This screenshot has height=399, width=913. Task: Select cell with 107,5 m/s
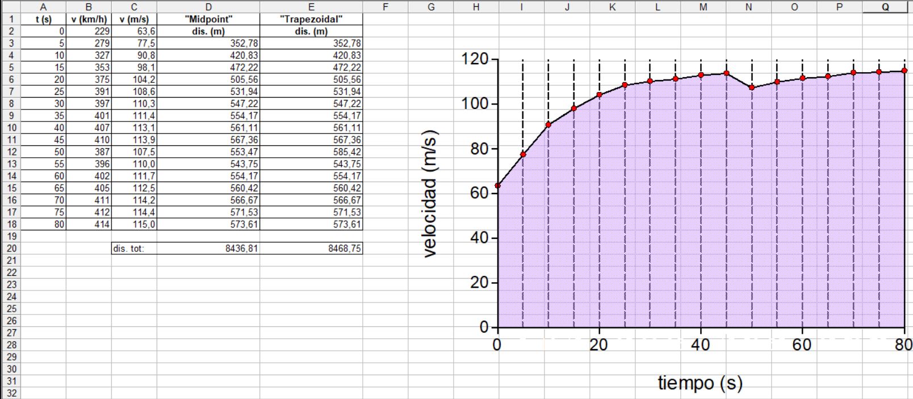point(134,152)
